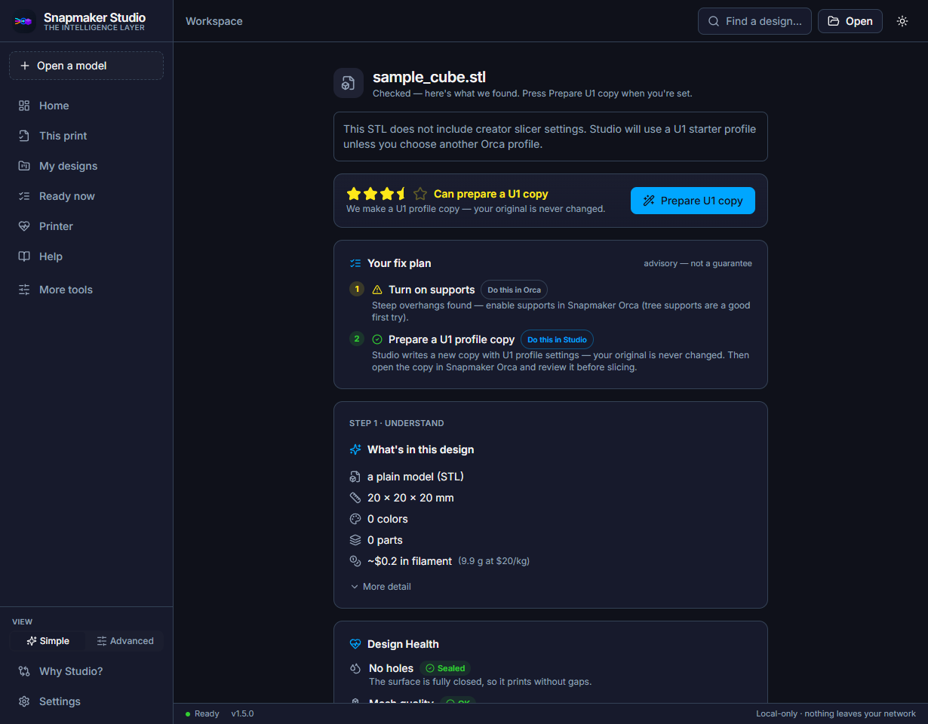Open My designs

pyautogui.click(x=86, y=166)
